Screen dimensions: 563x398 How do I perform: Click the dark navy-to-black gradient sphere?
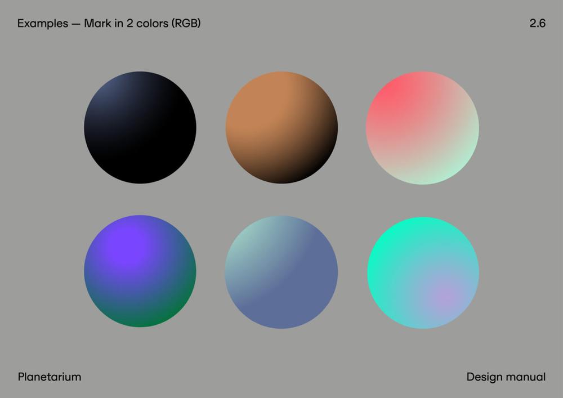coord(140,127)
